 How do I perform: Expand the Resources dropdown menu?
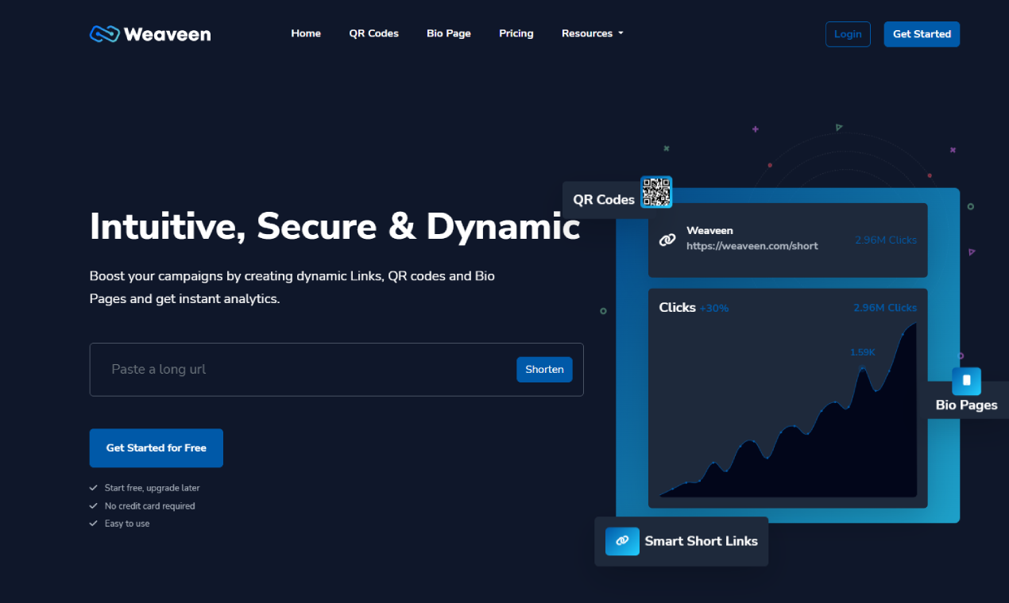593,33
